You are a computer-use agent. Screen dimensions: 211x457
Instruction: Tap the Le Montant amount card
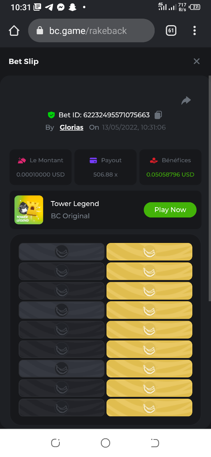41,167
